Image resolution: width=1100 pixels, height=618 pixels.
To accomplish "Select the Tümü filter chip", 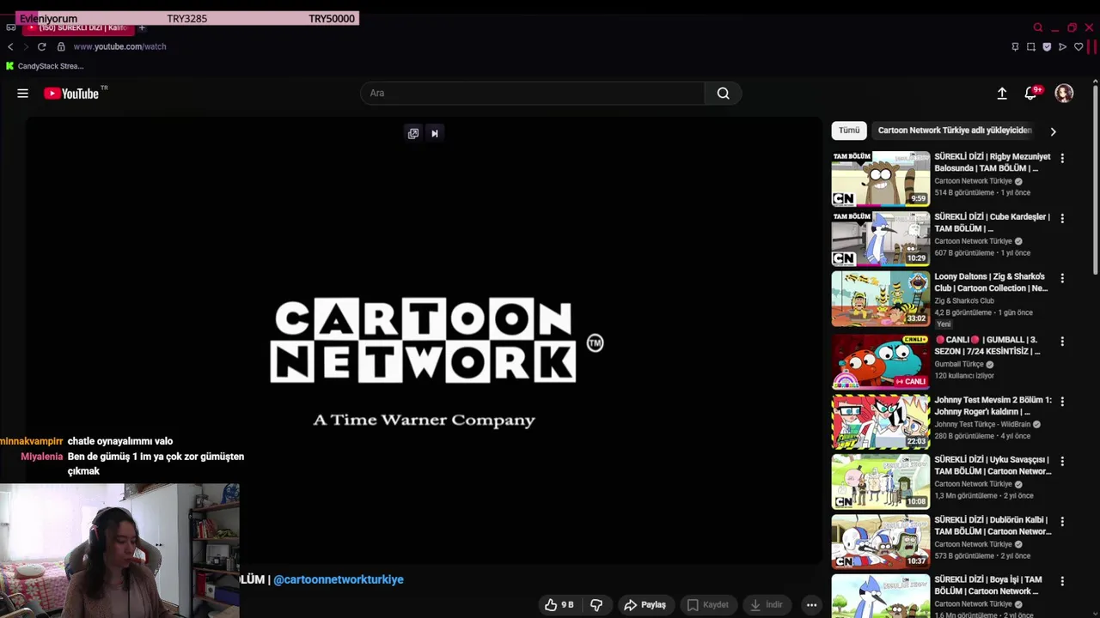I will point(849,130).
